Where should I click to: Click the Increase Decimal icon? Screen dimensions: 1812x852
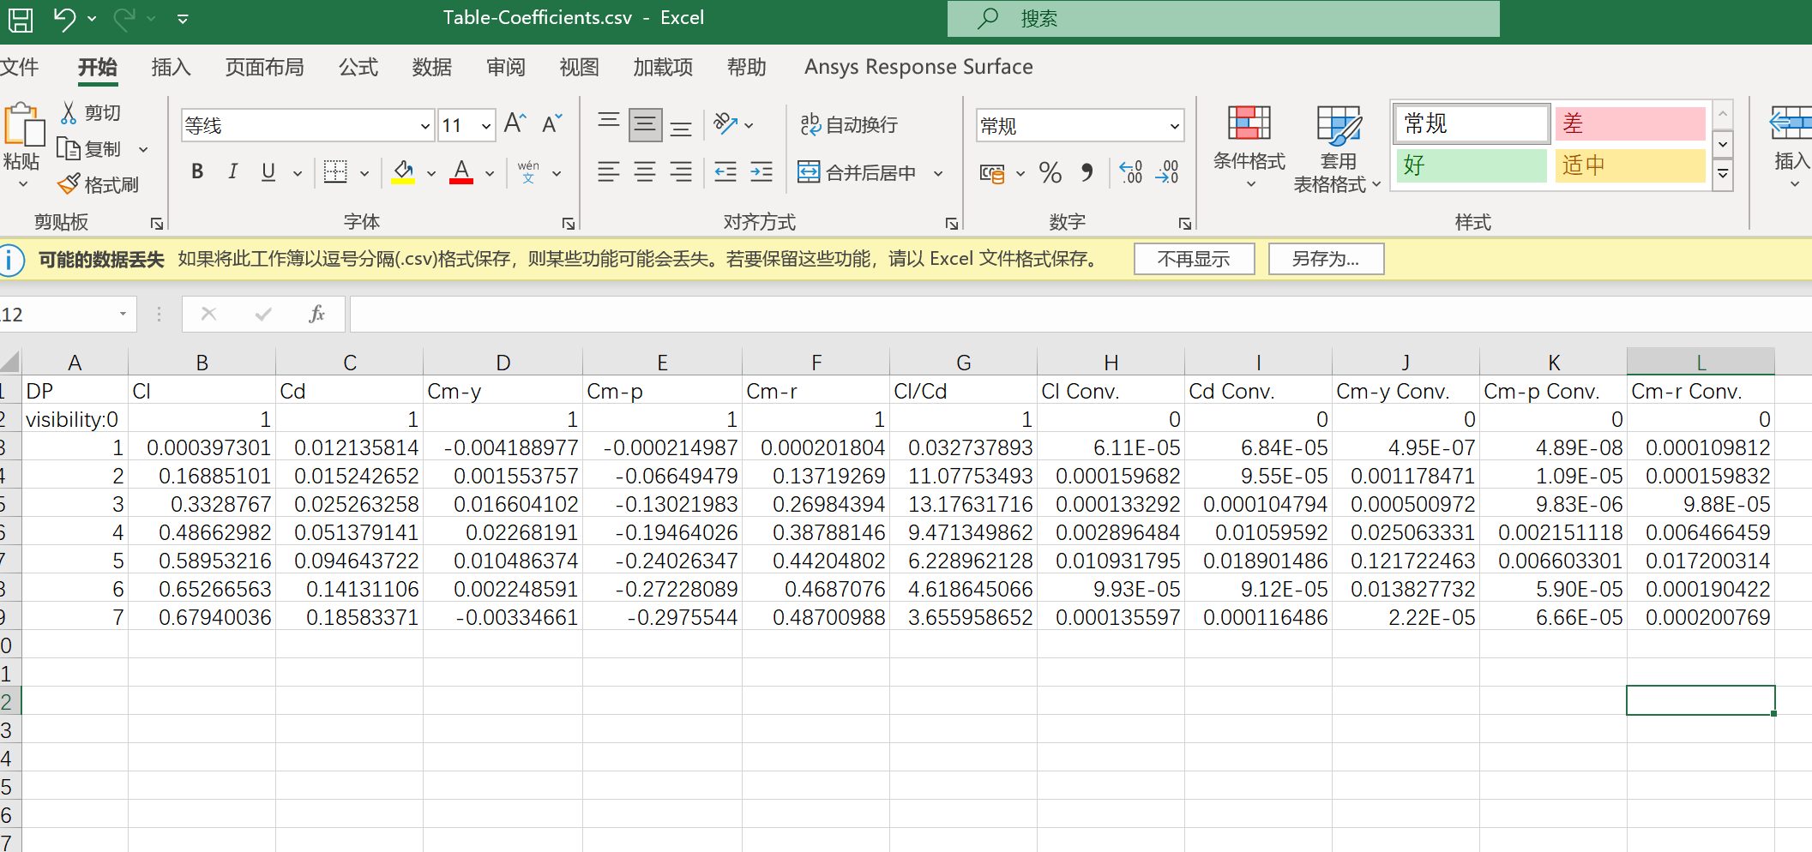tap(1131, 172)
